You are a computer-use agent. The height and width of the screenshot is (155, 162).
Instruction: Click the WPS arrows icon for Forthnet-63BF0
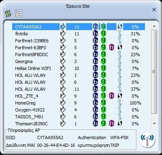click(120, 48)
